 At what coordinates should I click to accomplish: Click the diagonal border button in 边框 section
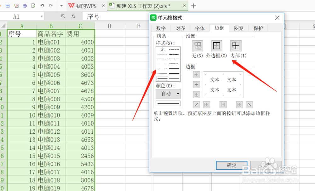pyautogui.click(x=196, y=104)
